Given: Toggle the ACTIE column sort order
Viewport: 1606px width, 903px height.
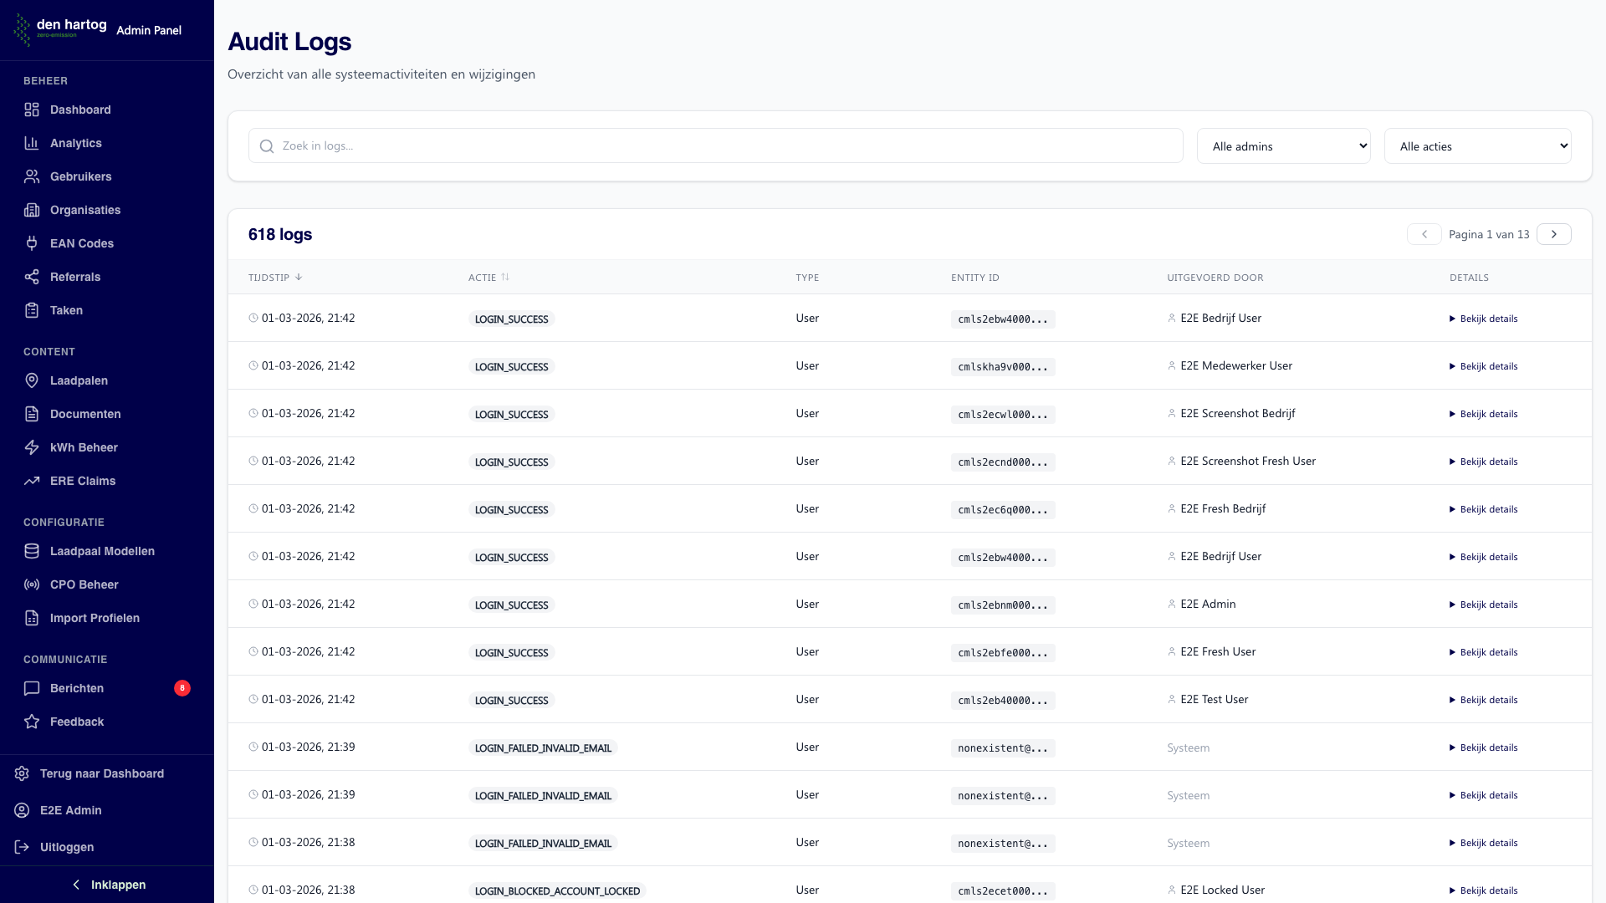Looking at the screenshot, I should click(x=505, y=277).
